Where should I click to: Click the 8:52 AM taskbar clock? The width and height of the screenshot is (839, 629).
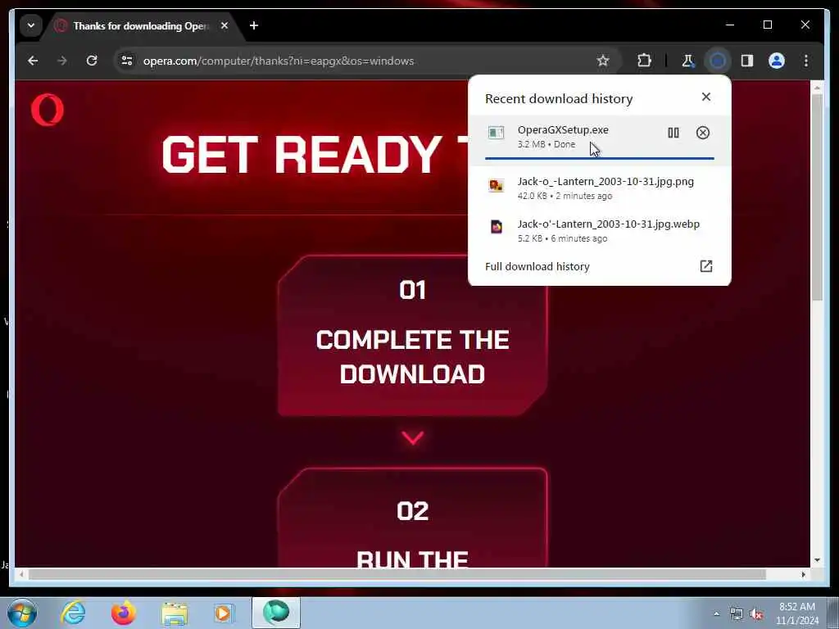(x=797, y=613)
